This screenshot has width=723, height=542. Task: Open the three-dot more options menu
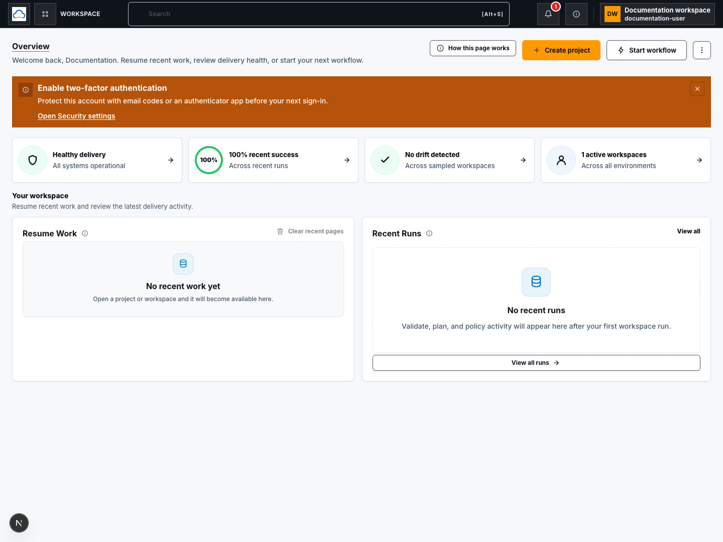(702, 50)
